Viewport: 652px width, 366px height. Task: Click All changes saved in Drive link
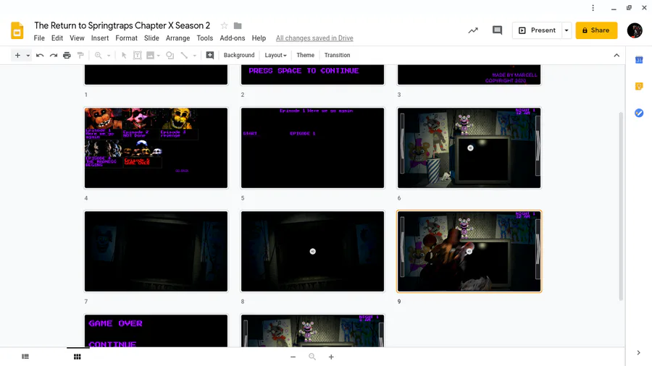click(x=314, y=38)
